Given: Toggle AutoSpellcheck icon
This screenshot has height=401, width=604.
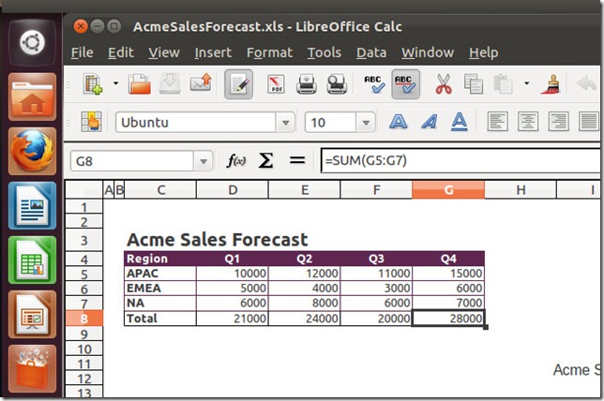Looking at the screenshot, I should [405, 84].
